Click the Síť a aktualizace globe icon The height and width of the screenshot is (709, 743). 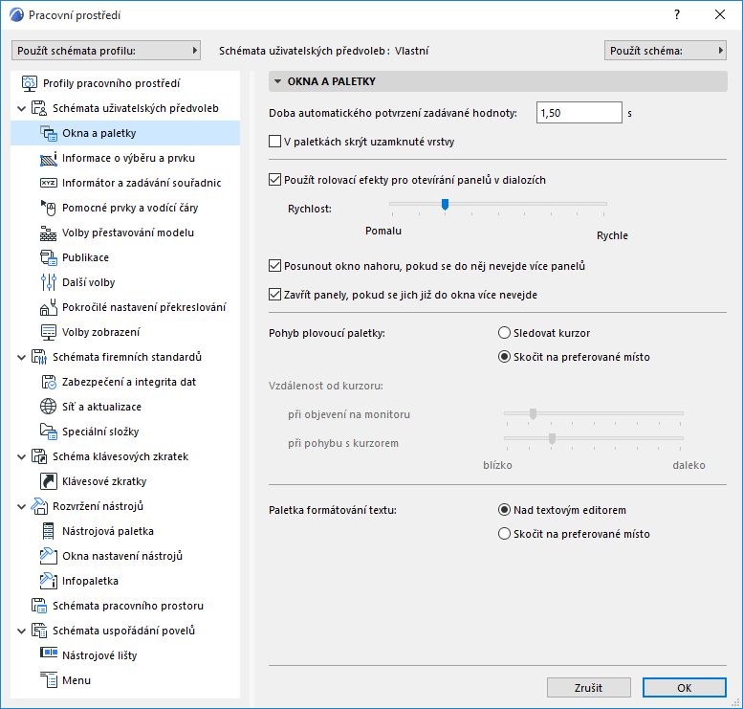tap(49, 407)
